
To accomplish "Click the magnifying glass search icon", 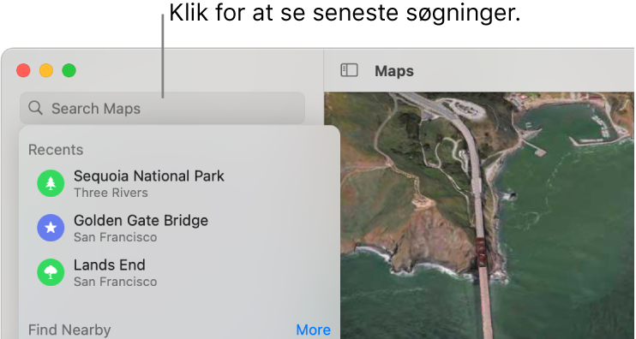I will [35, 108].
